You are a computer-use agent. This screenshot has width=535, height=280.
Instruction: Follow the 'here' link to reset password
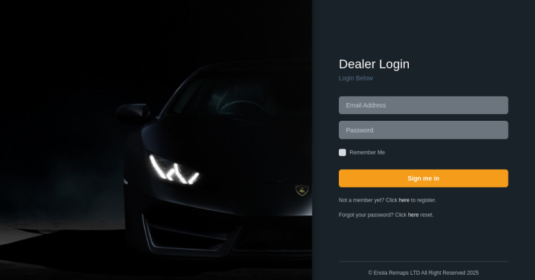pos(413,215)
